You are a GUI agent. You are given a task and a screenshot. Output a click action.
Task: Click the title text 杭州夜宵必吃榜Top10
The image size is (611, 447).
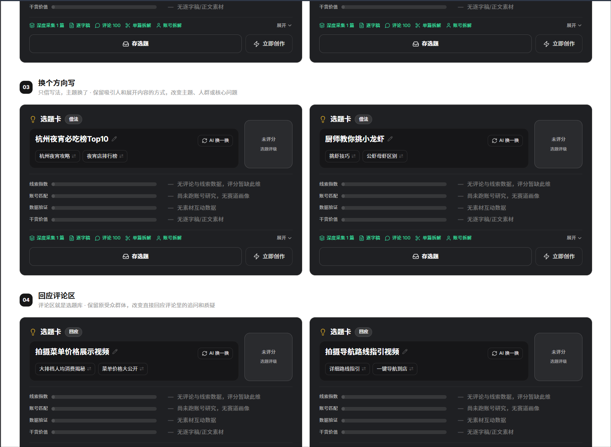[72, 139]
